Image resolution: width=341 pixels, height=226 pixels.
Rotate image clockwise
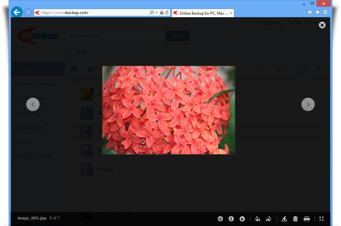pos(269,219)
